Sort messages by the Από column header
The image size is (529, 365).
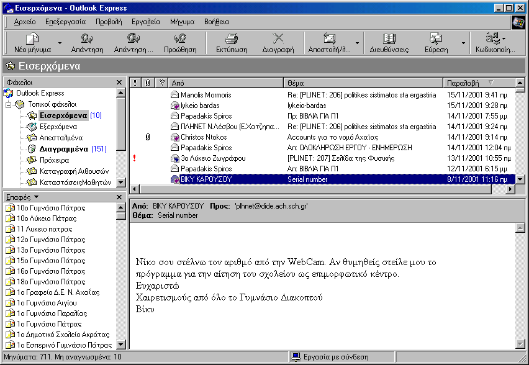(226, 83)
